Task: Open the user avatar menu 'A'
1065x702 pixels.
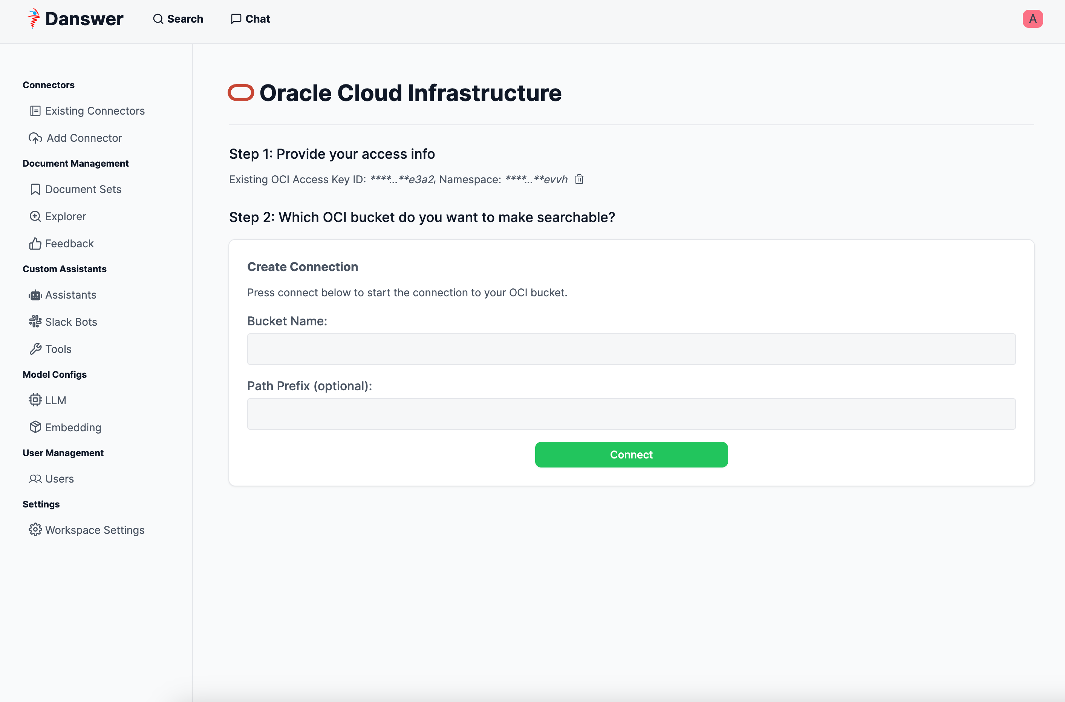Action: click(1032, 19)
